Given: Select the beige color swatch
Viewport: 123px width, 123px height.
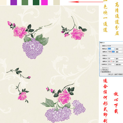Looking at the screenshot, I should [x=57, y=2].
